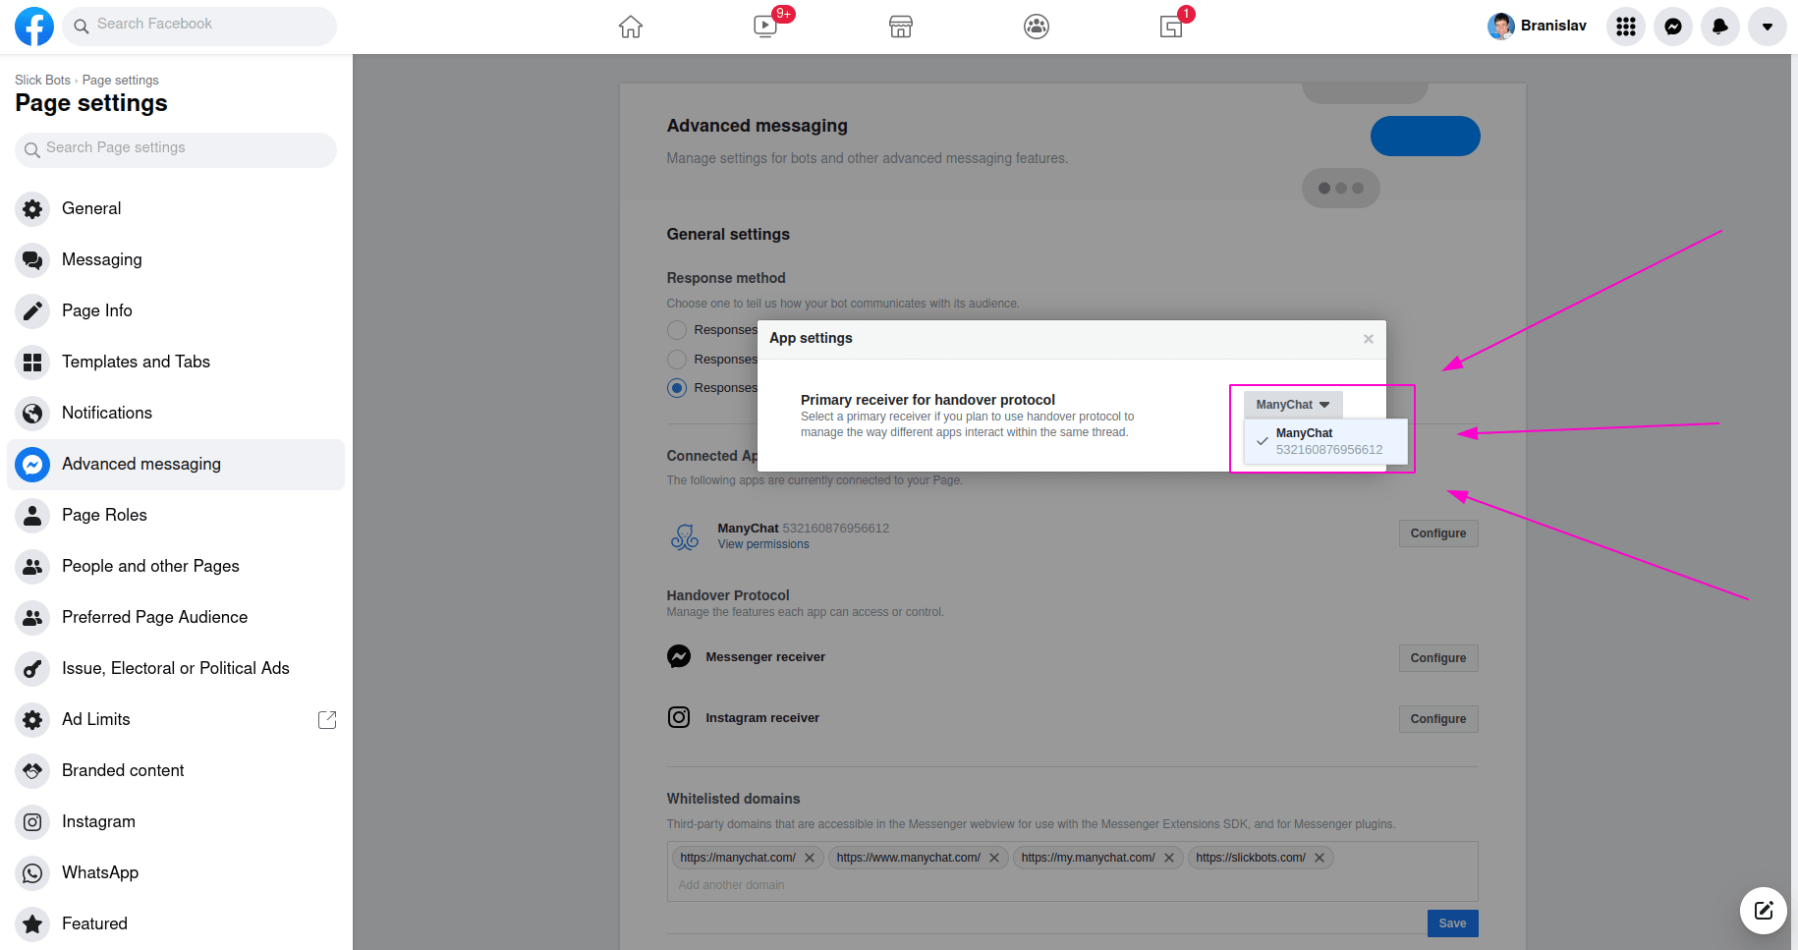Select the second Responses radio button
Viewport: 1798px width, 950px height.
click(x=677, y=360)
